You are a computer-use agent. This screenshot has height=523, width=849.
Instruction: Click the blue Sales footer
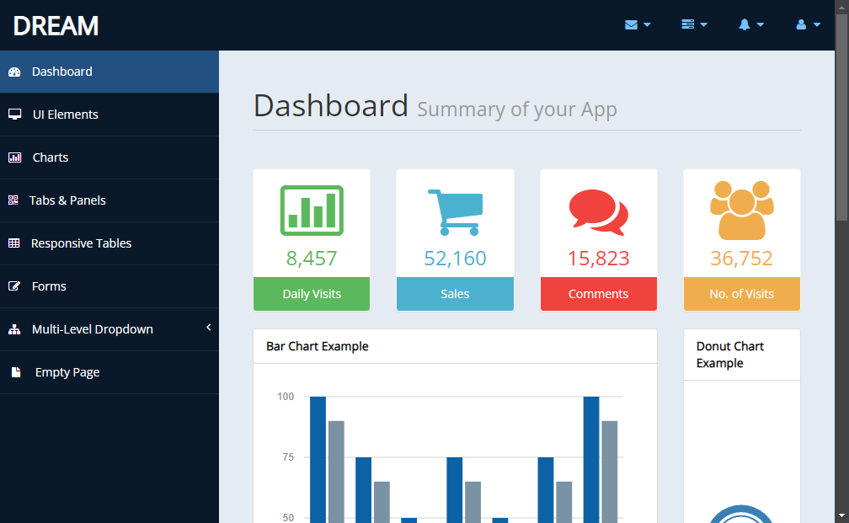point(456,294)
